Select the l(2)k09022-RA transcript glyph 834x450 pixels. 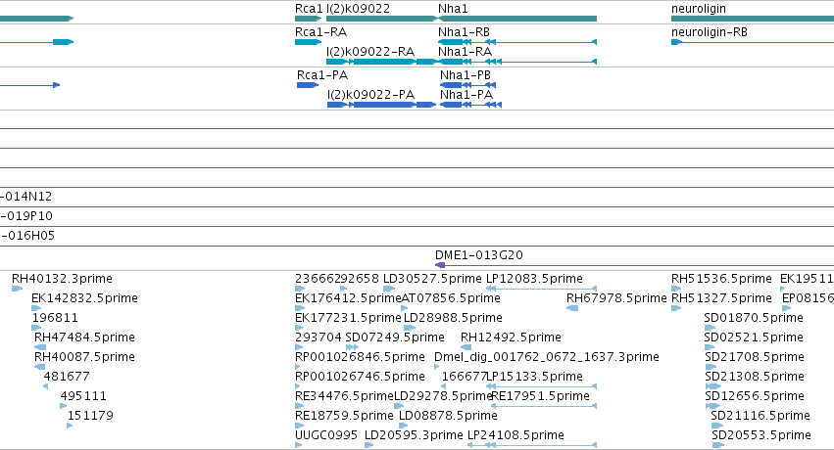(x=381, y=62)
